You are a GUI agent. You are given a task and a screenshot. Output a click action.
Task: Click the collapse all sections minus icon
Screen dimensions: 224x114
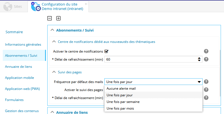(x=50, y=18)
